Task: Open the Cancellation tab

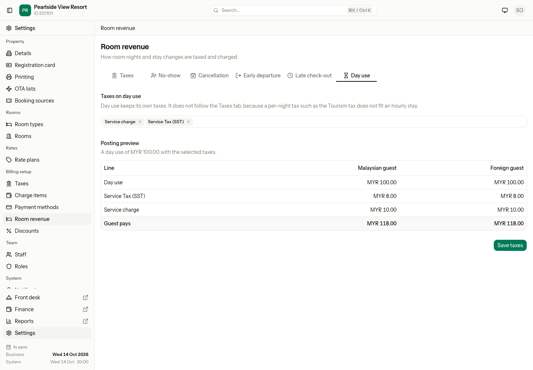Action: coord(209,75)
